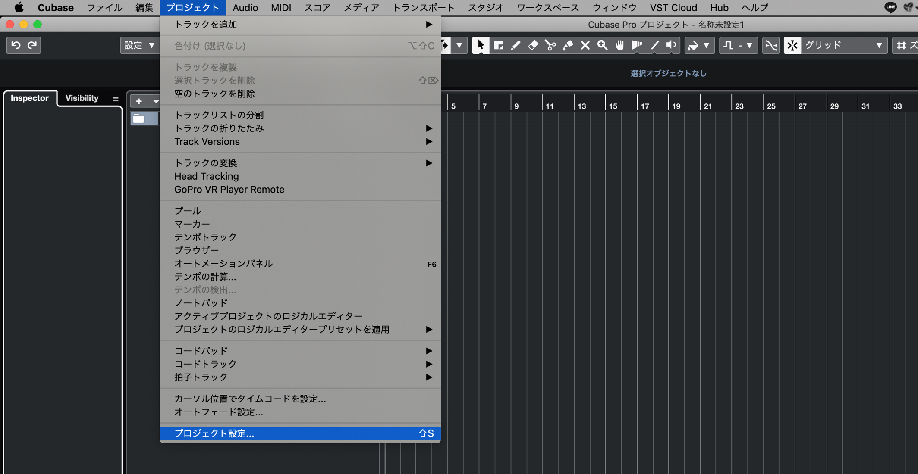The image size is (918, 474).
Task: Select the Line tool
Action: [x=654, y=45]
